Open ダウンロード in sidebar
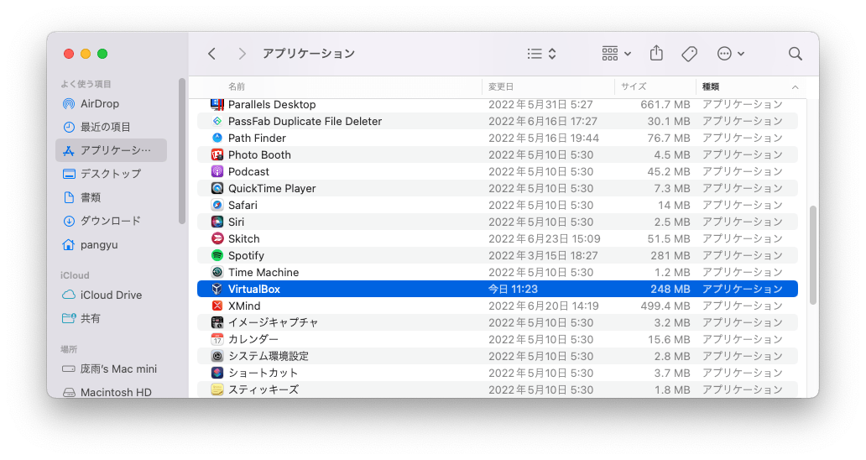Image resolution: width=866 pixels, height=460 pixels. [x=111, y=221]
